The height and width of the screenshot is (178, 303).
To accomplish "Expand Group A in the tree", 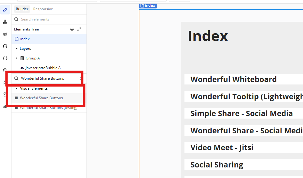I will point(17,58).
